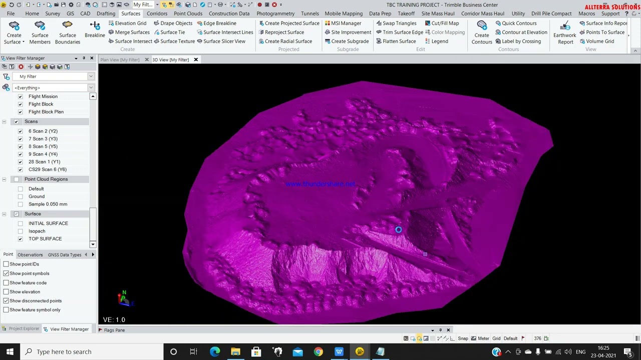Click Quick Contours command
Viewport: 641px width, 360px height.
(x=516, y=23)
